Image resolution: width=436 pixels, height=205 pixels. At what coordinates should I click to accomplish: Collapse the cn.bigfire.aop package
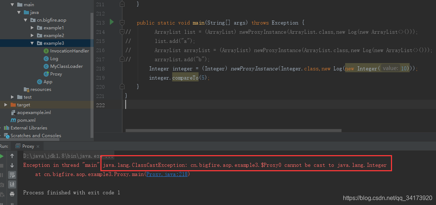tap(26, 20)
